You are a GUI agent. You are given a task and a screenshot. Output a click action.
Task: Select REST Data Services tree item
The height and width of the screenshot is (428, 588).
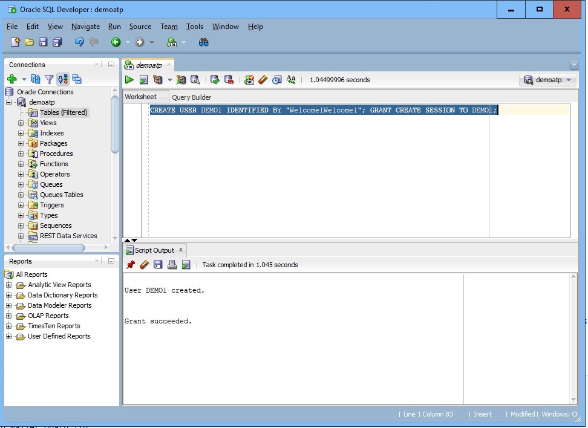68,236
